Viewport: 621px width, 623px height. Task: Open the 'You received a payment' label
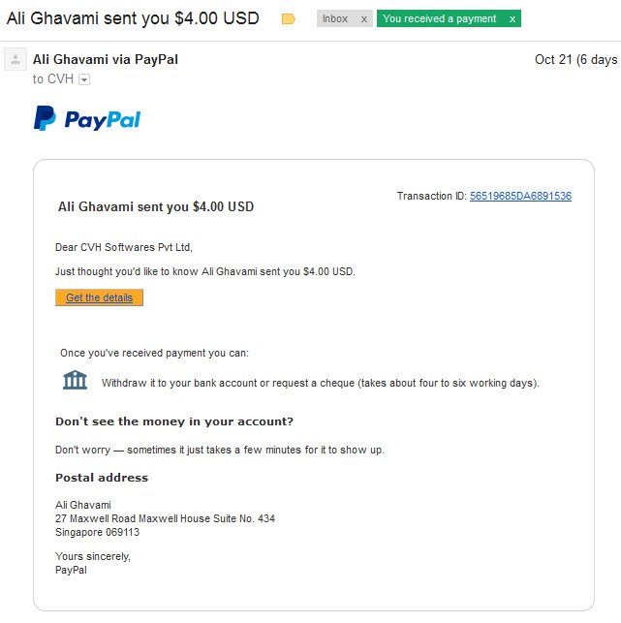pos(439,18)
